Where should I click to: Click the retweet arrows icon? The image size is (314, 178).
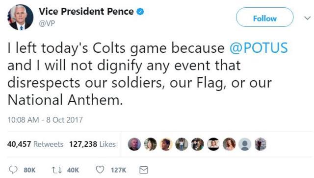pos(56,170)
